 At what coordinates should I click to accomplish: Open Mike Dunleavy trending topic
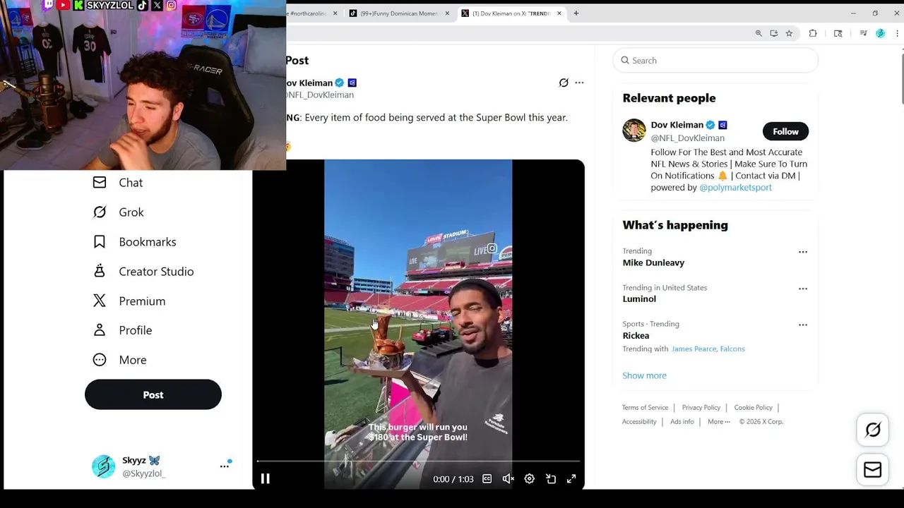[x=653, y=262]
